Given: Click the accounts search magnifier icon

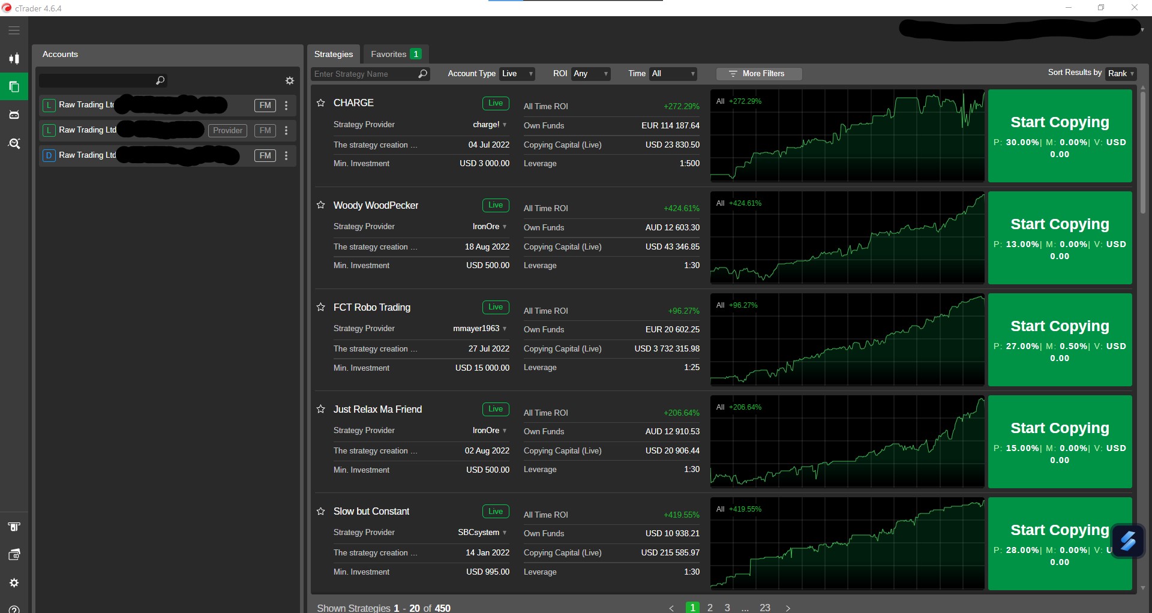Looking at the screenshot, I should click(x=160, y=80).
